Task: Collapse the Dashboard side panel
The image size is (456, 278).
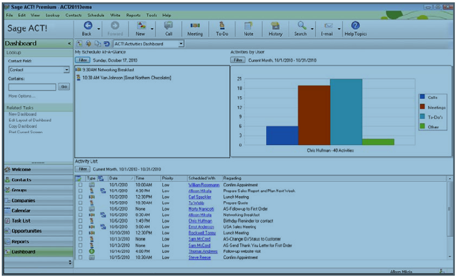Action: coord(69,44)
